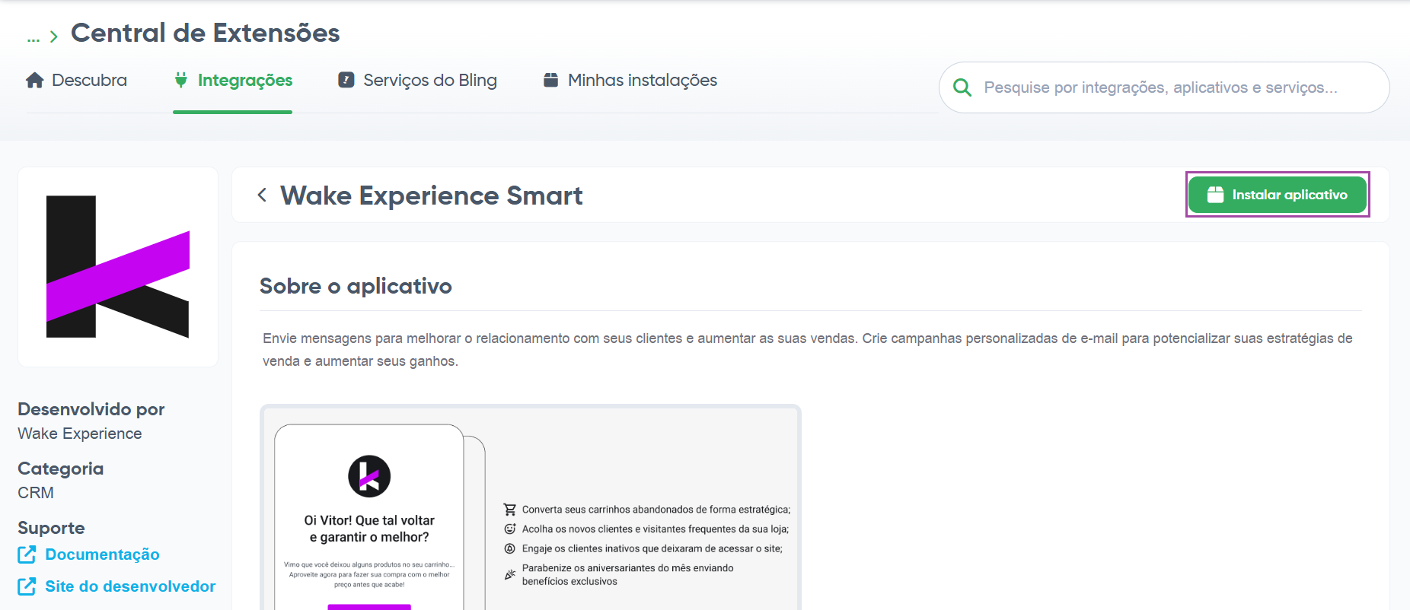The height and width of the screenshot is (610, 1410).
Task: Click the cart icon in the preview
Action: click(510, 510)
